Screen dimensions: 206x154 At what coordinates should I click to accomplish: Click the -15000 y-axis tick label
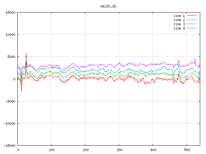pos(9,146)
